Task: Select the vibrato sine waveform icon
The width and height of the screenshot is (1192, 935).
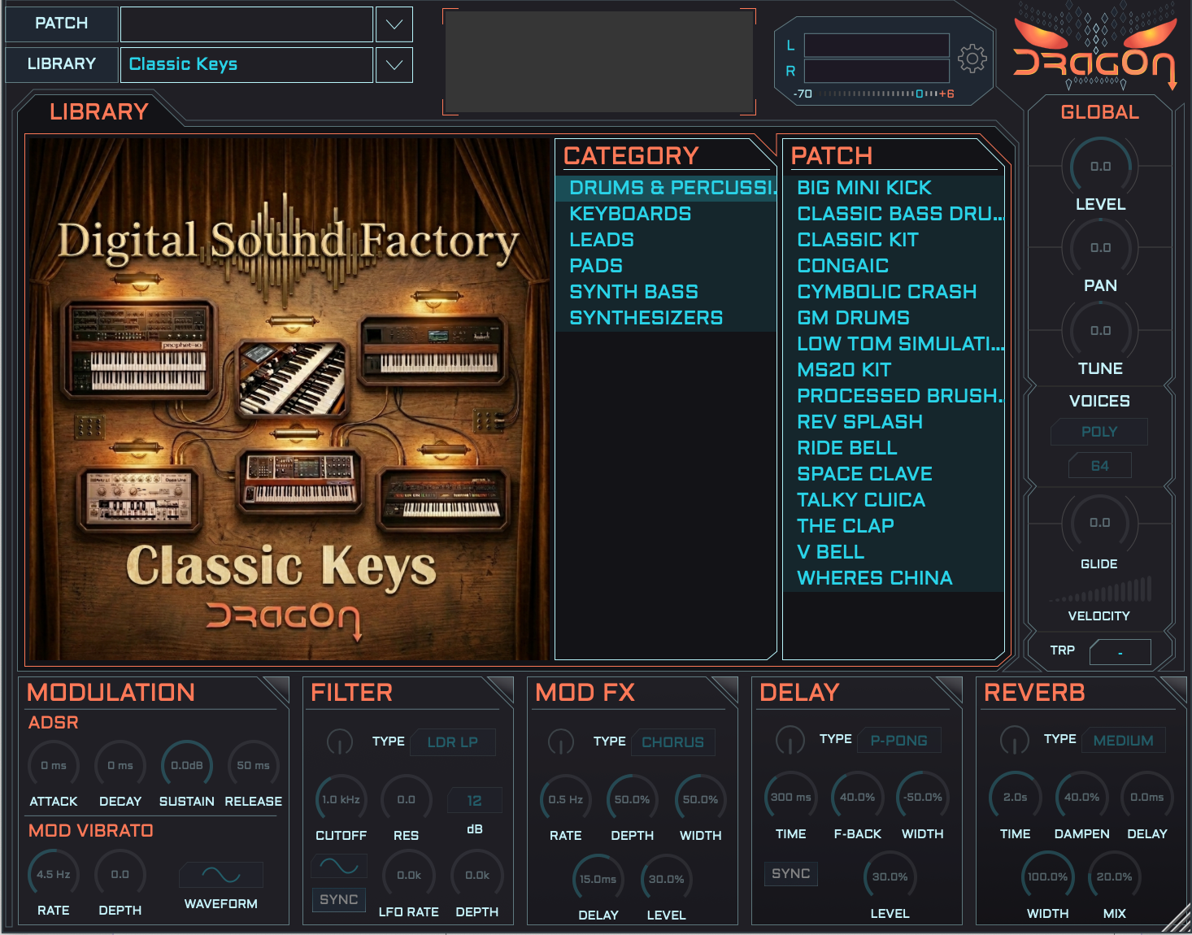Action: tap(221, 875)
